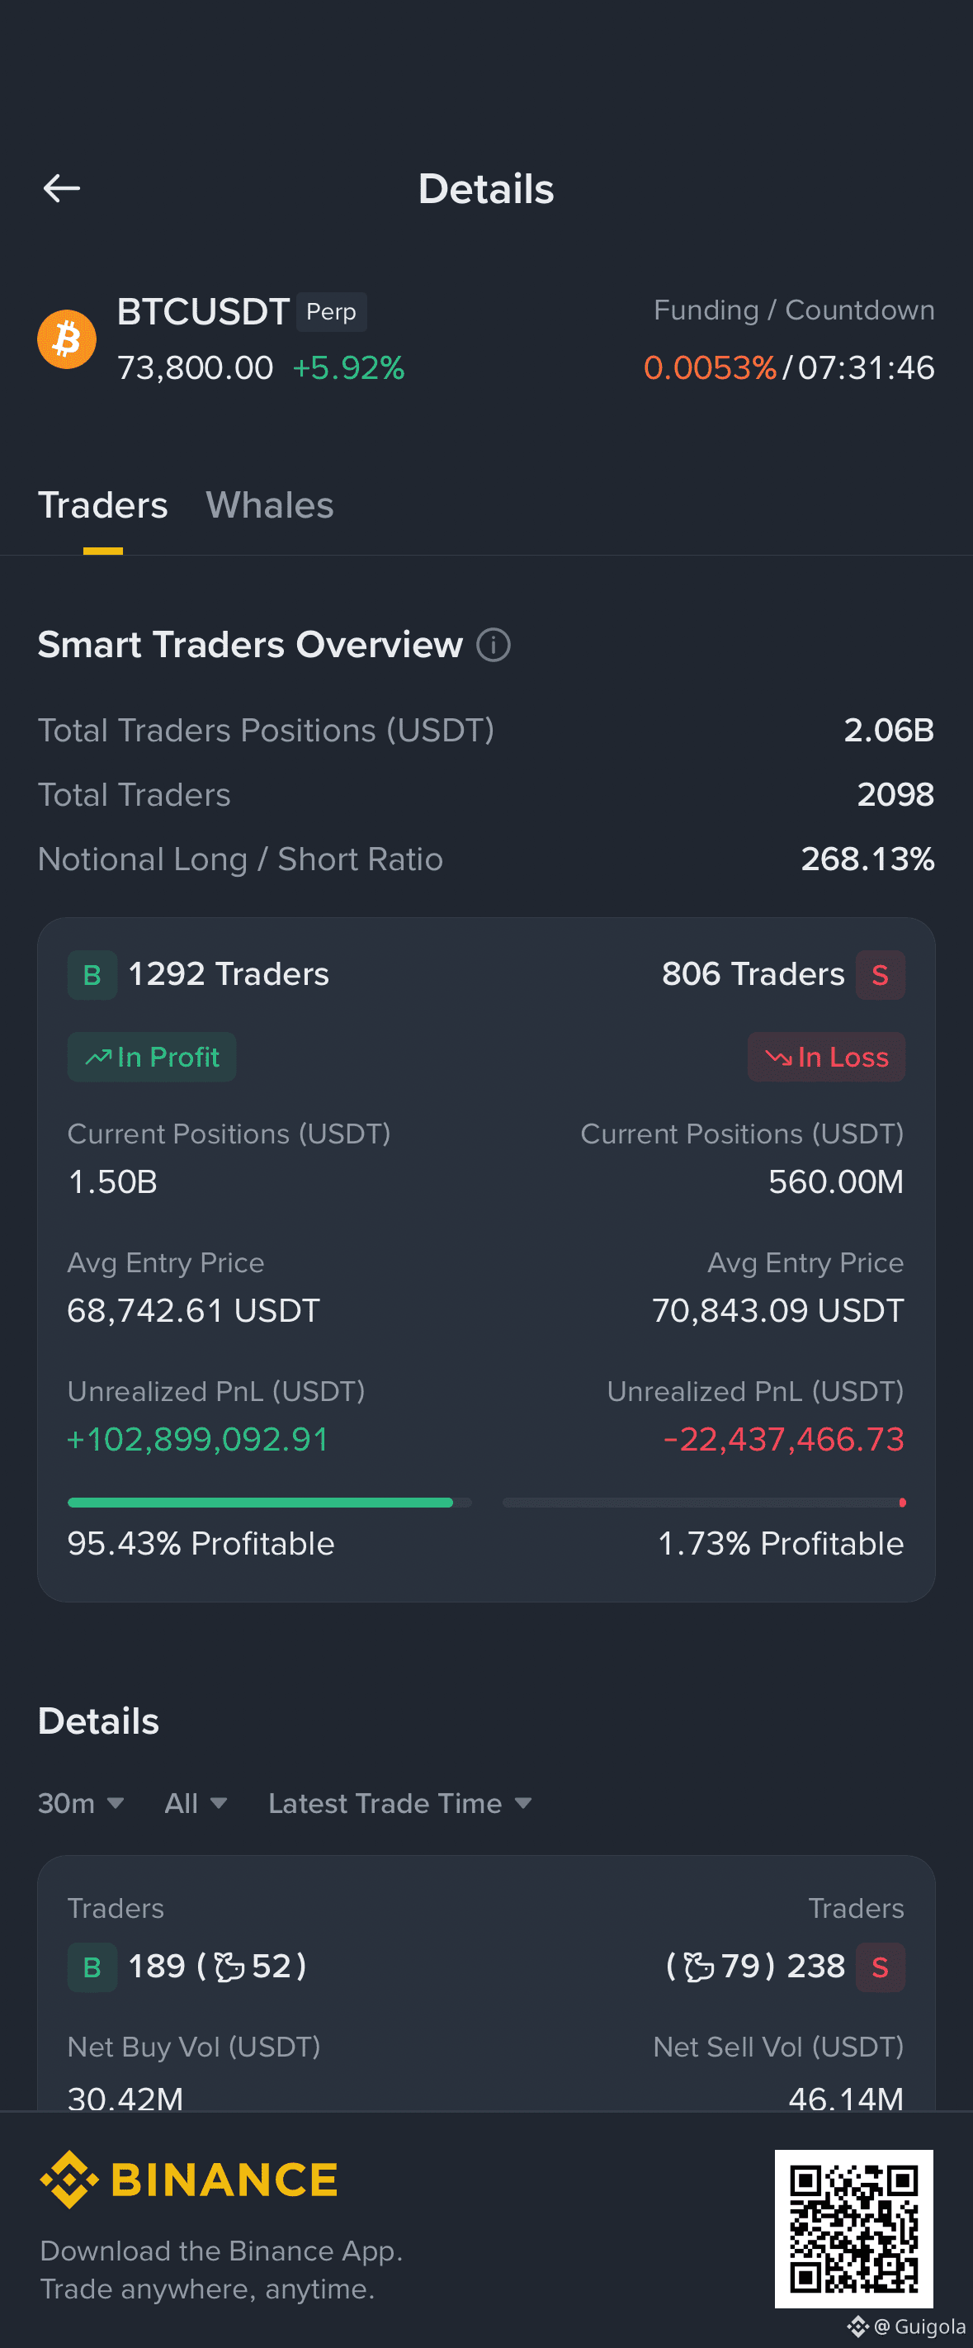Tap the Binance logo in the footer
The width and height of the screenshot is (973, 2348).
click(x=189, y=2180)
